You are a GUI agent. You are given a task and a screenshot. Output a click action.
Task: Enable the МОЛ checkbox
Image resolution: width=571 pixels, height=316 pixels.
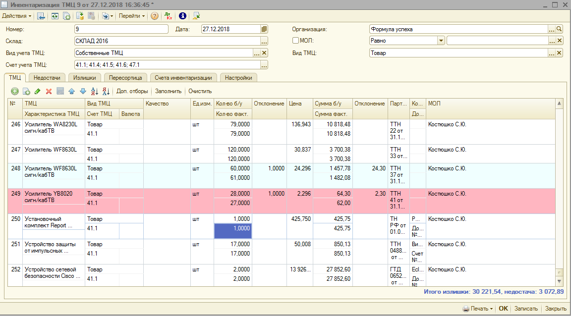tap(296, 41)
